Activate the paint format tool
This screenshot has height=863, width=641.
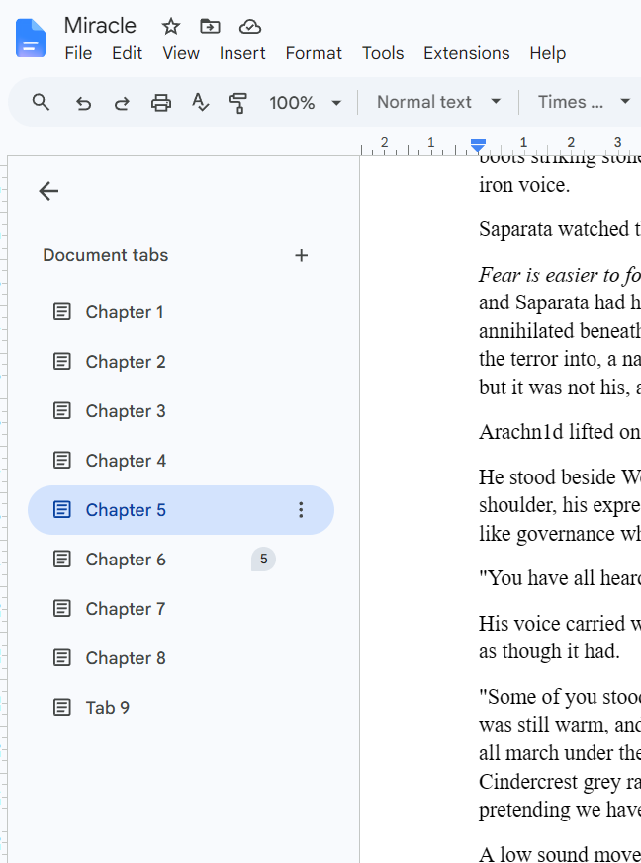[x=237, y=103]
